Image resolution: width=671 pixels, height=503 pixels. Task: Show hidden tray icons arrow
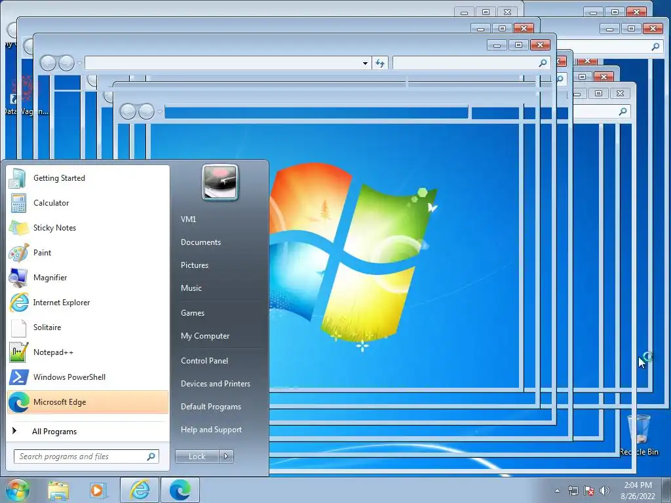coord(557,491)
